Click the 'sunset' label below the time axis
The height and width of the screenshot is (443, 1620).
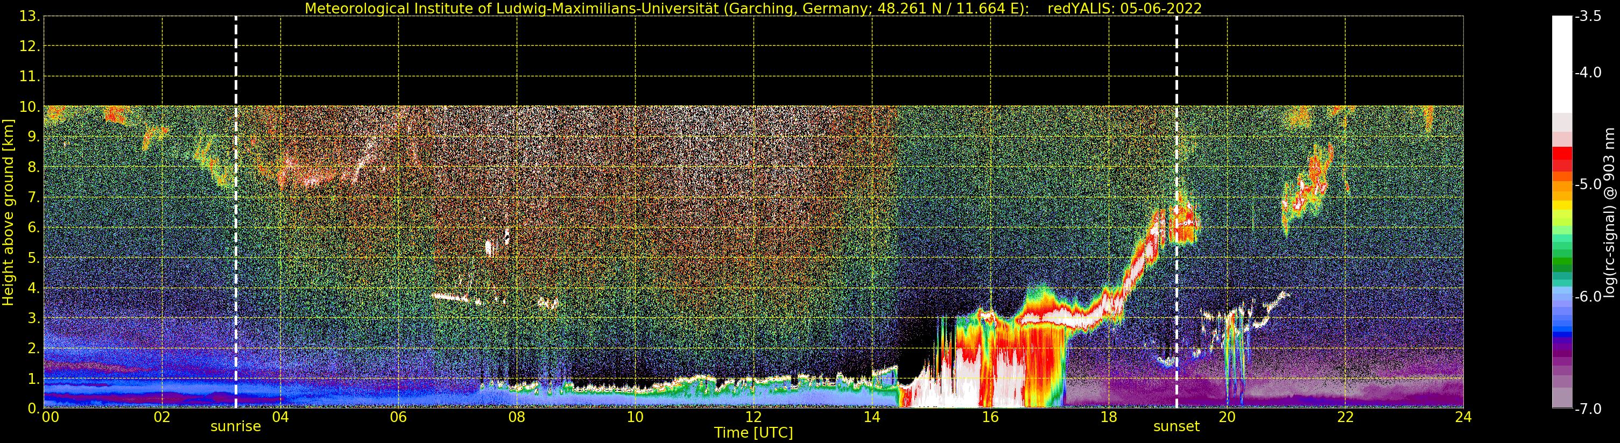tap(1176, 427)
